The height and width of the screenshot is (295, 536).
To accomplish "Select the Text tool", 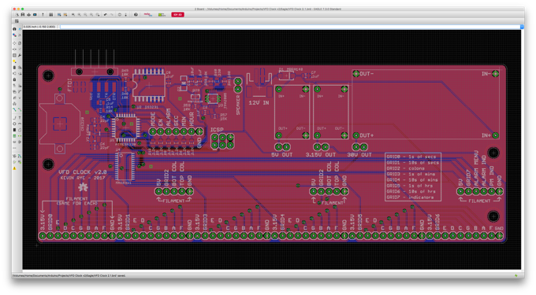I will [20, 118].
